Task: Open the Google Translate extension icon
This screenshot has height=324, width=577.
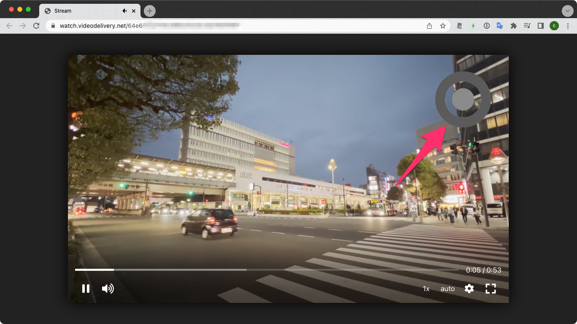Action: coord(500,26)
